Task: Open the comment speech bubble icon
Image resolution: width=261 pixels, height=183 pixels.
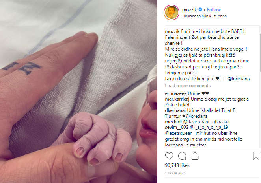Action: (x=182, y=156)
